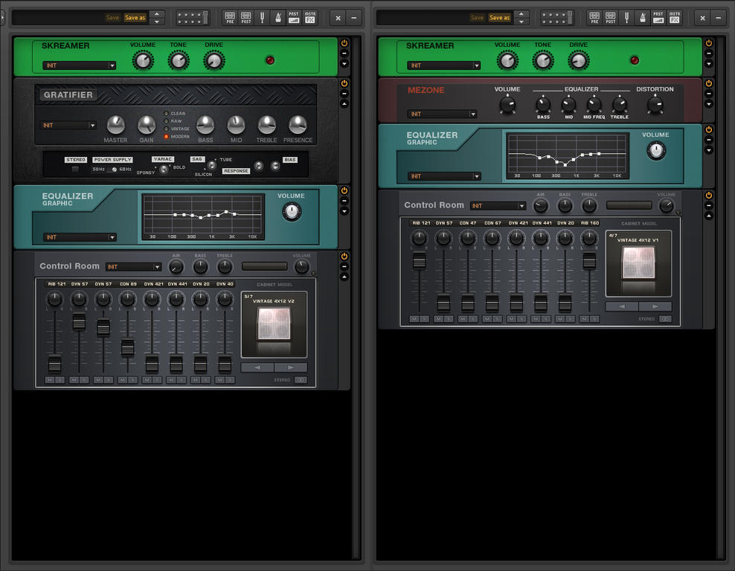Solo the RIB 160 microphone channel
The width and height of the screenshot is (735, 571).
594,319
